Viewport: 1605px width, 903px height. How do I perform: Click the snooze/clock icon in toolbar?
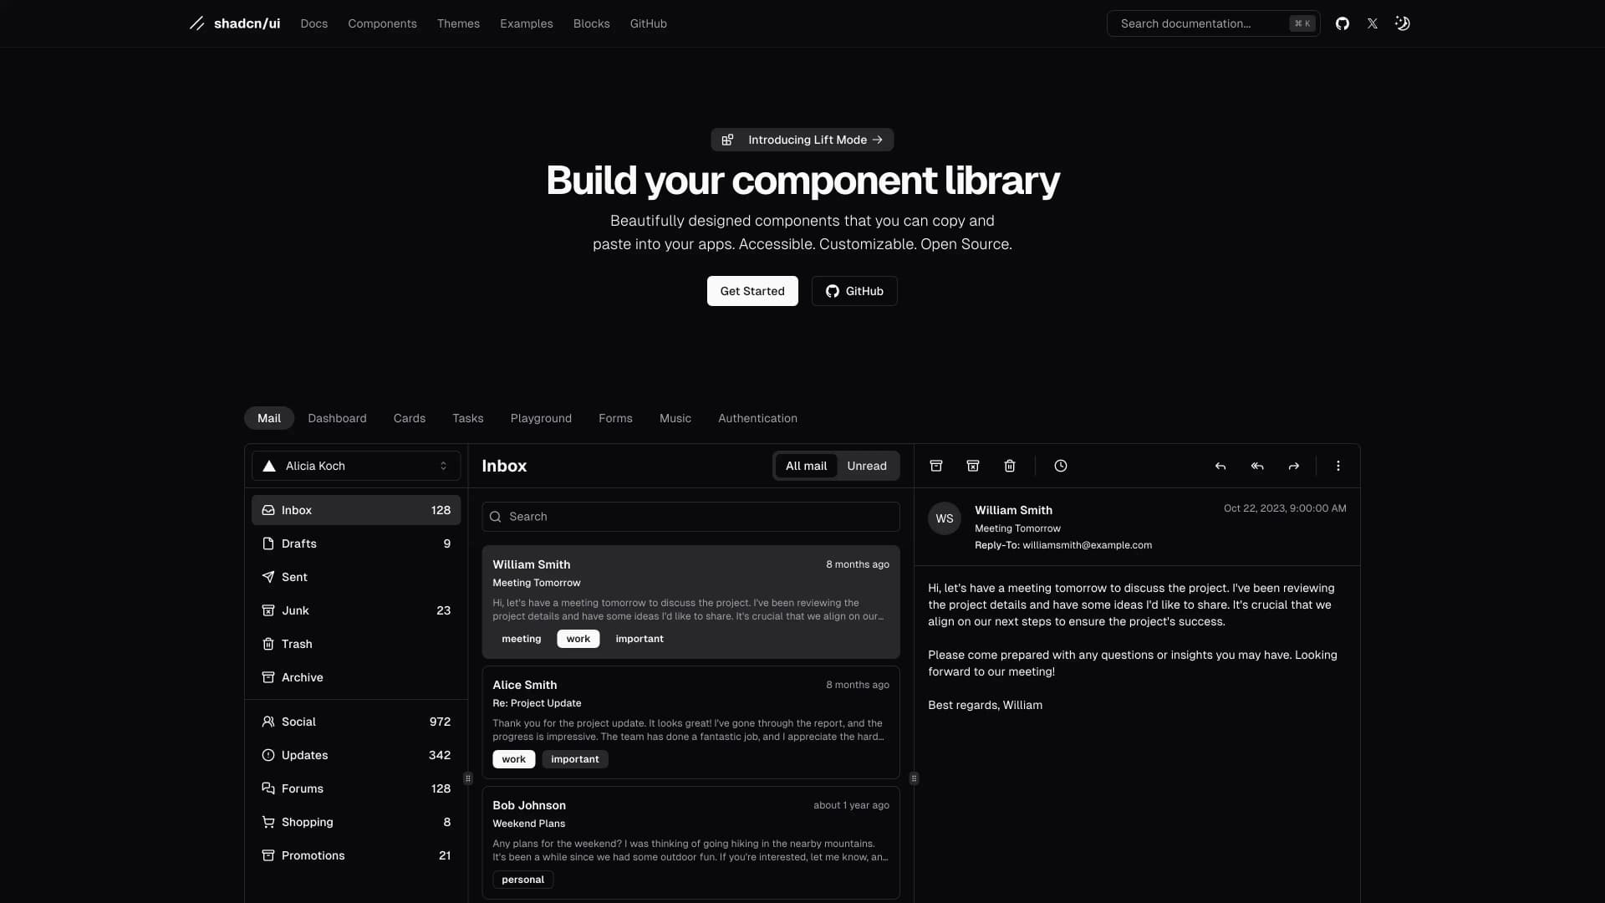tap(1059, 465)
